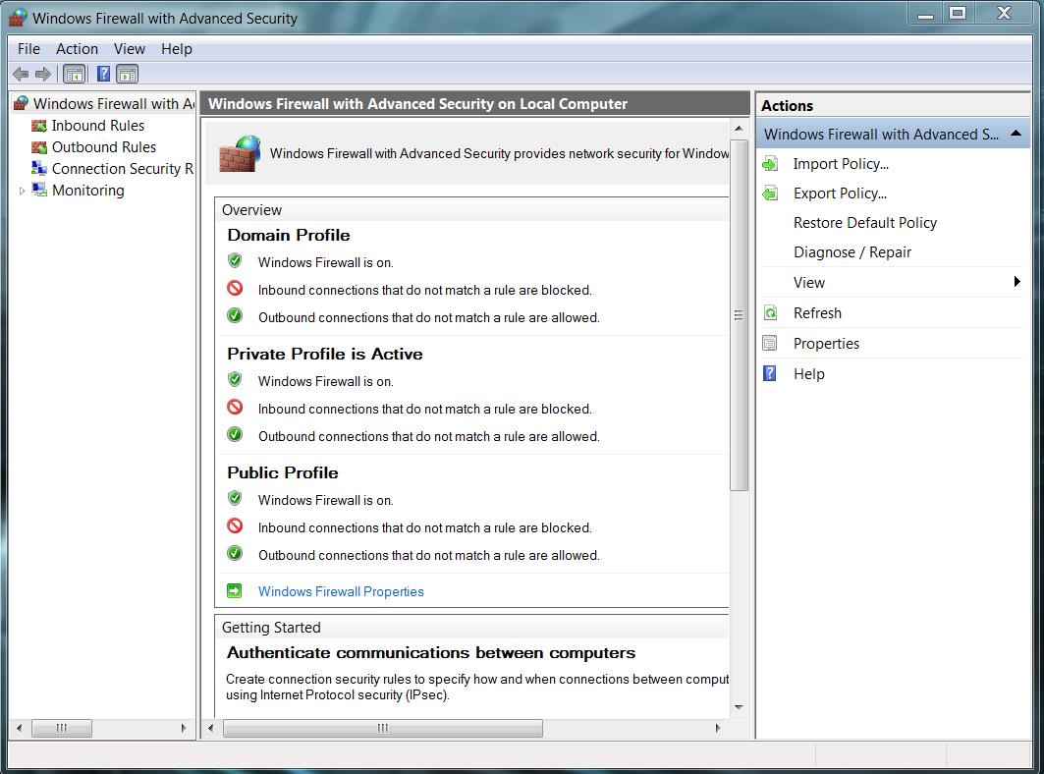
Task: Select Outbound Rules in the tree
Action: 104,147
